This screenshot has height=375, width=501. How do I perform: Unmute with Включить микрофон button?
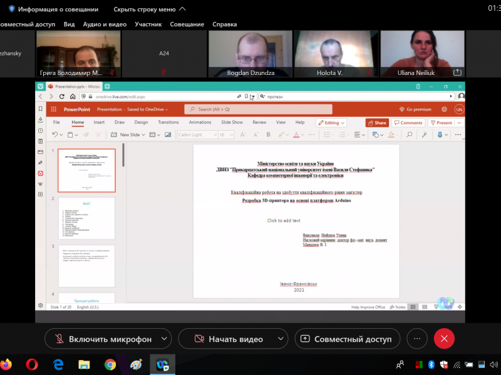coord(102,339)
